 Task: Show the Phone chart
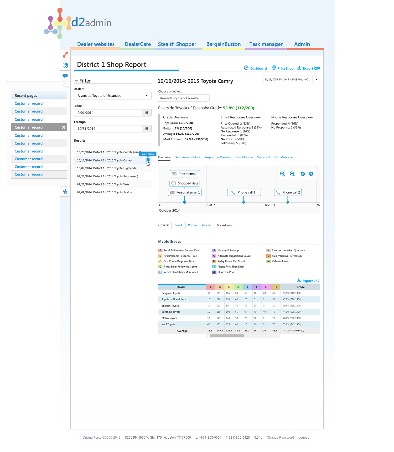coord(192,225)
